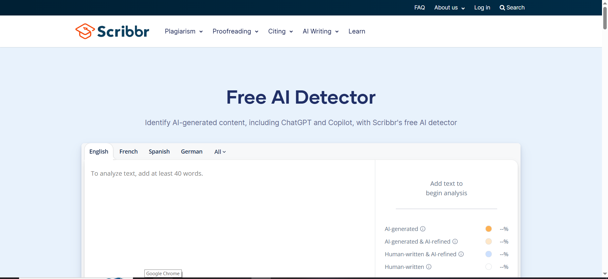Click info icon next to AI-generated
Viewport: 608px width, 279px height.
[x=423, y=229]
